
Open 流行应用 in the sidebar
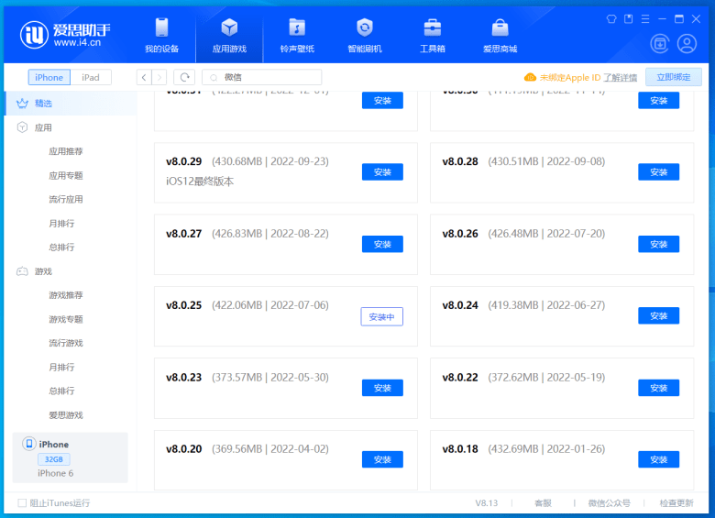pos(66,199)
